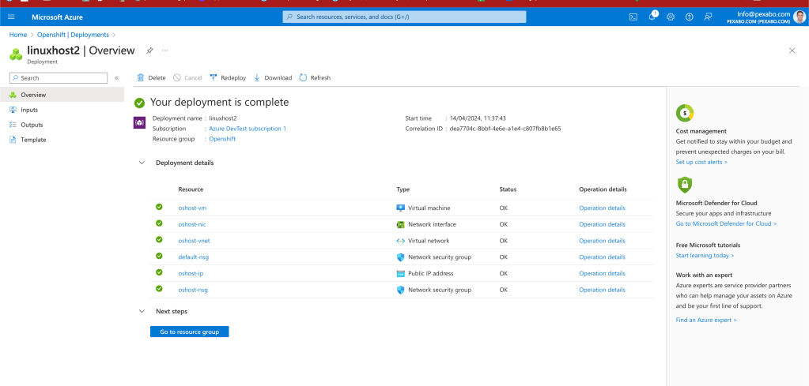
Task: Click the green check beside oshost-vm
Action: point(159,207)
